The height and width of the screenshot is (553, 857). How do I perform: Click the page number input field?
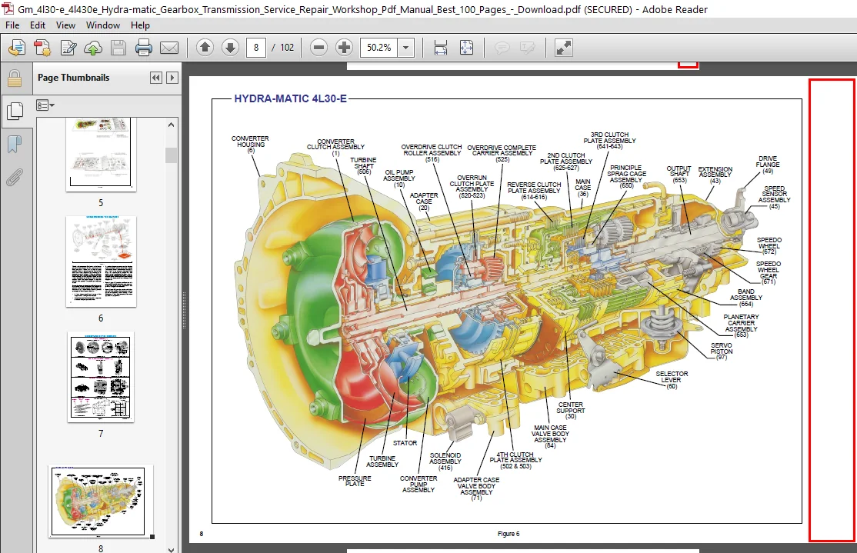tap(255, 48)
